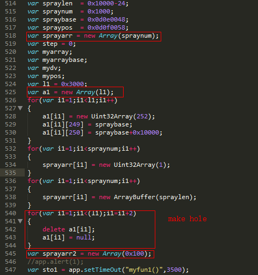Click 'var a1 = new Array(l1);' line
This screenshot has height=275, width=258.
pyautogui.click(x=70, y=92)
